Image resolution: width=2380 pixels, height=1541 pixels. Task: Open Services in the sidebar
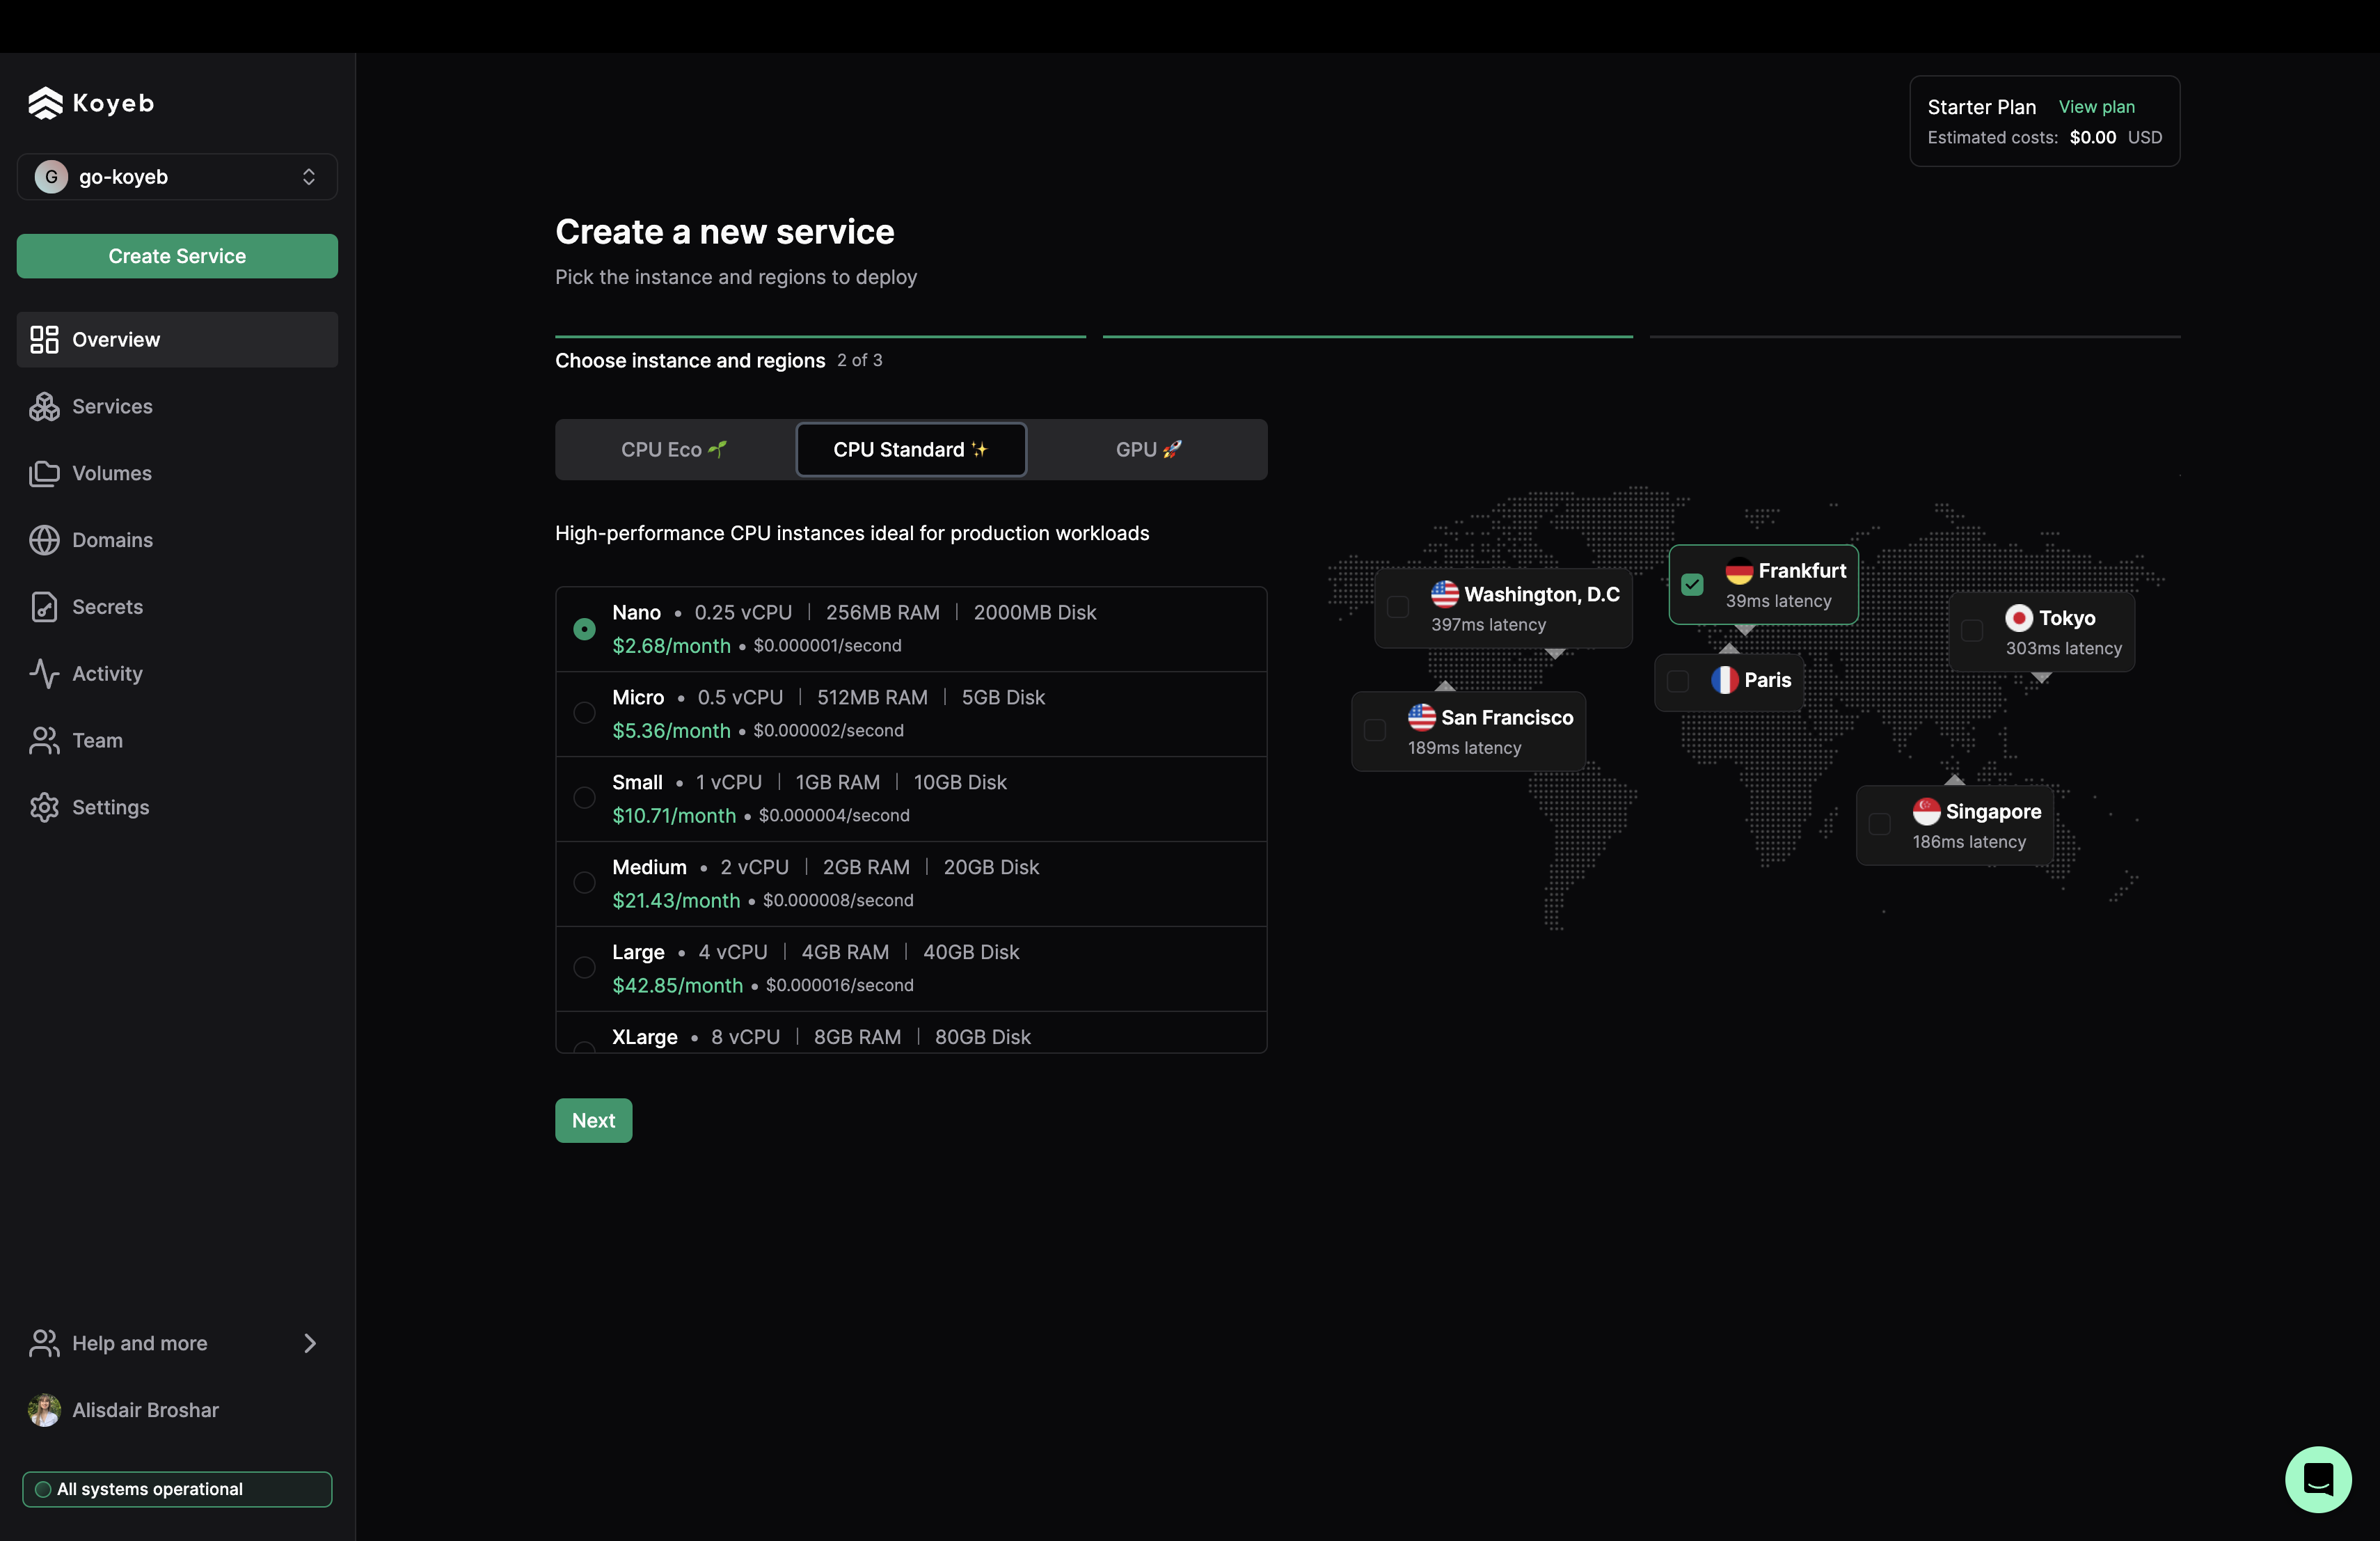point(177,407)
